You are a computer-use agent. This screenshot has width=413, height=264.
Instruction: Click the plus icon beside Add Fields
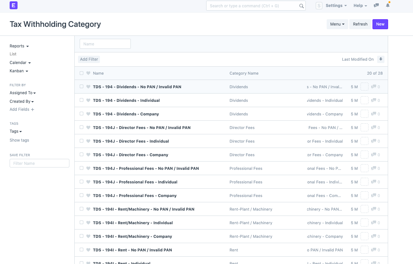tap(33, 109)
